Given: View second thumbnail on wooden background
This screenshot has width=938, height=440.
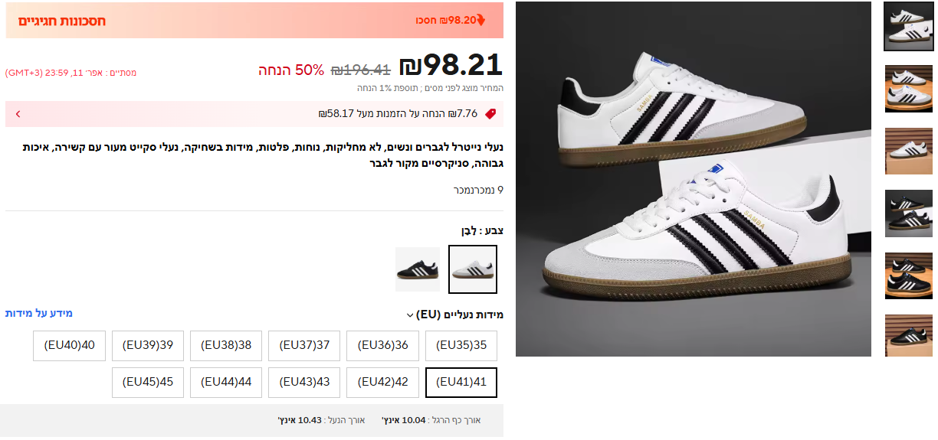Looking at the screenshot, I should pos(909,89).
